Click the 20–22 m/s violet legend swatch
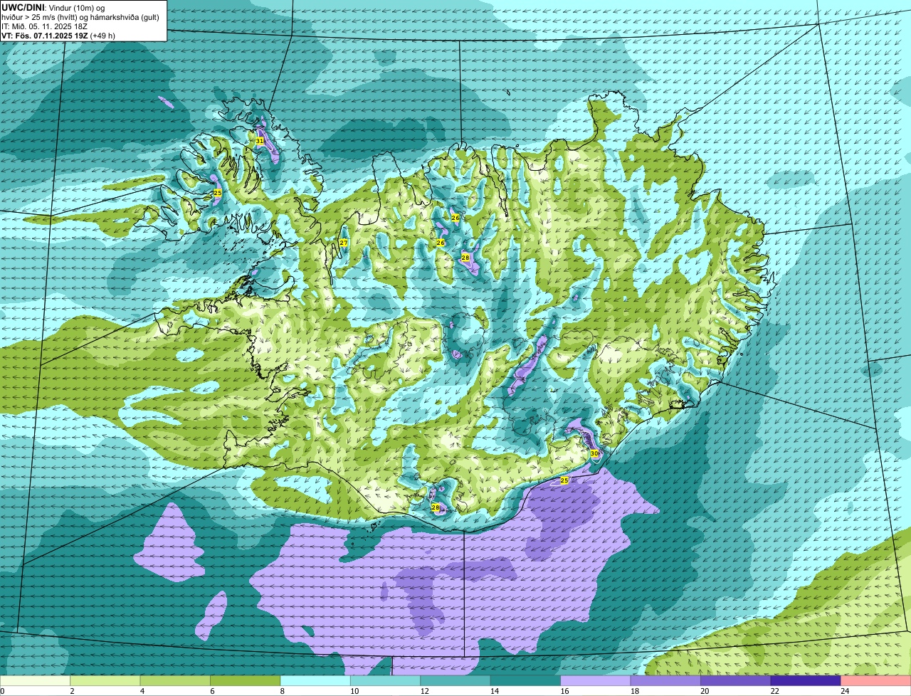Screen dimensions: 911x696 coord(736,680)
